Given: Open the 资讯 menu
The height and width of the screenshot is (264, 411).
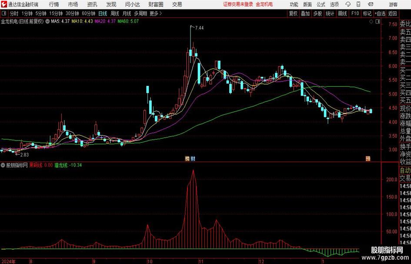Looking at the screenshot, I should pos(92,4).
